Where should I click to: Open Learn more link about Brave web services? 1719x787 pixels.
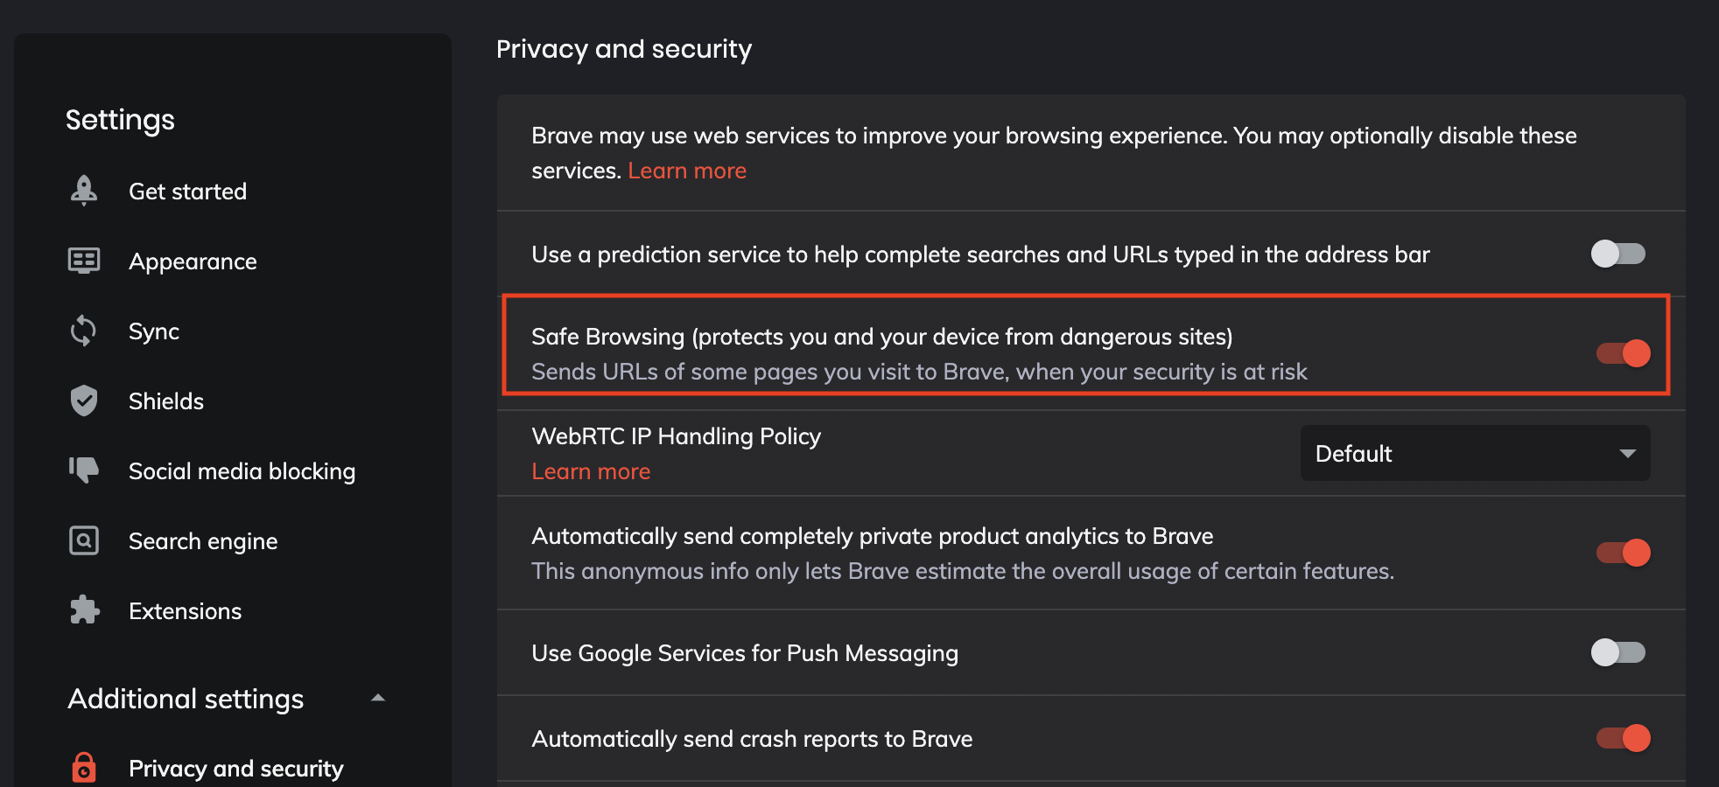click(x=687, y=171)
